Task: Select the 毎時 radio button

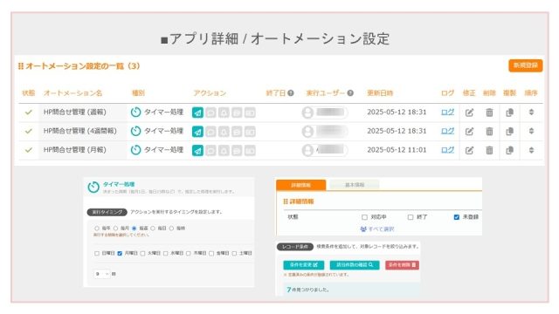Action: click(171, 229)
